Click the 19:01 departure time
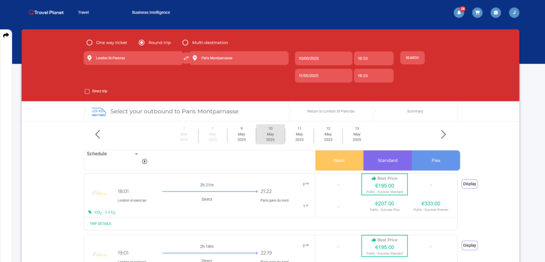 pyautogui.click(x=123, y=252)
